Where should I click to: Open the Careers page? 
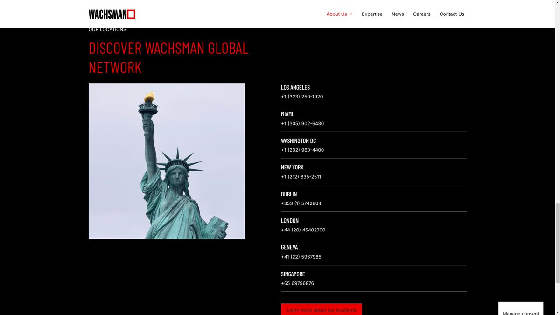pos(421,14)
